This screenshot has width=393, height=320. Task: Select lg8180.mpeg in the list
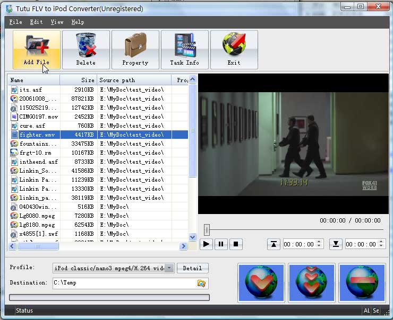click(98, 225)
